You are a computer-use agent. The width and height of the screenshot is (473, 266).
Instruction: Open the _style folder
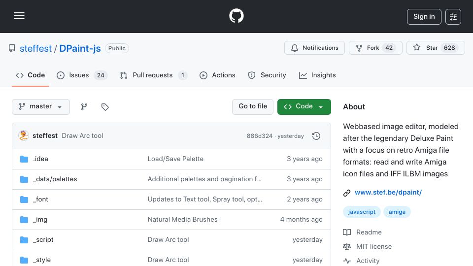42,260
